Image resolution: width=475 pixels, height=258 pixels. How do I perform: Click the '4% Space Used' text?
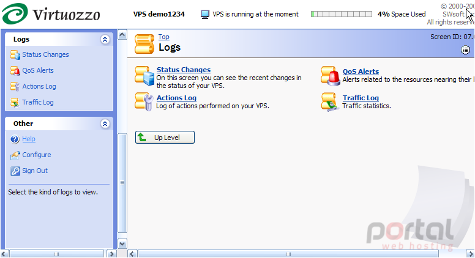tap(402, 14)
